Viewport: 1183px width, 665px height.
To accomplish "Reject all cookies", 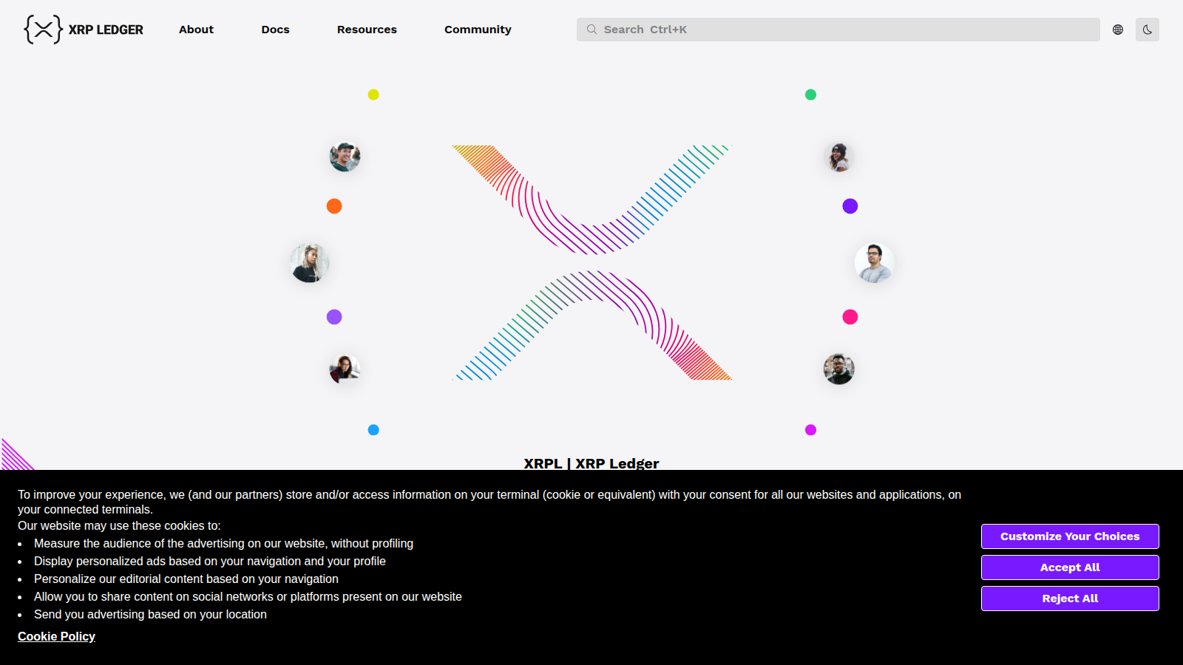I will tap(1070, 598).
